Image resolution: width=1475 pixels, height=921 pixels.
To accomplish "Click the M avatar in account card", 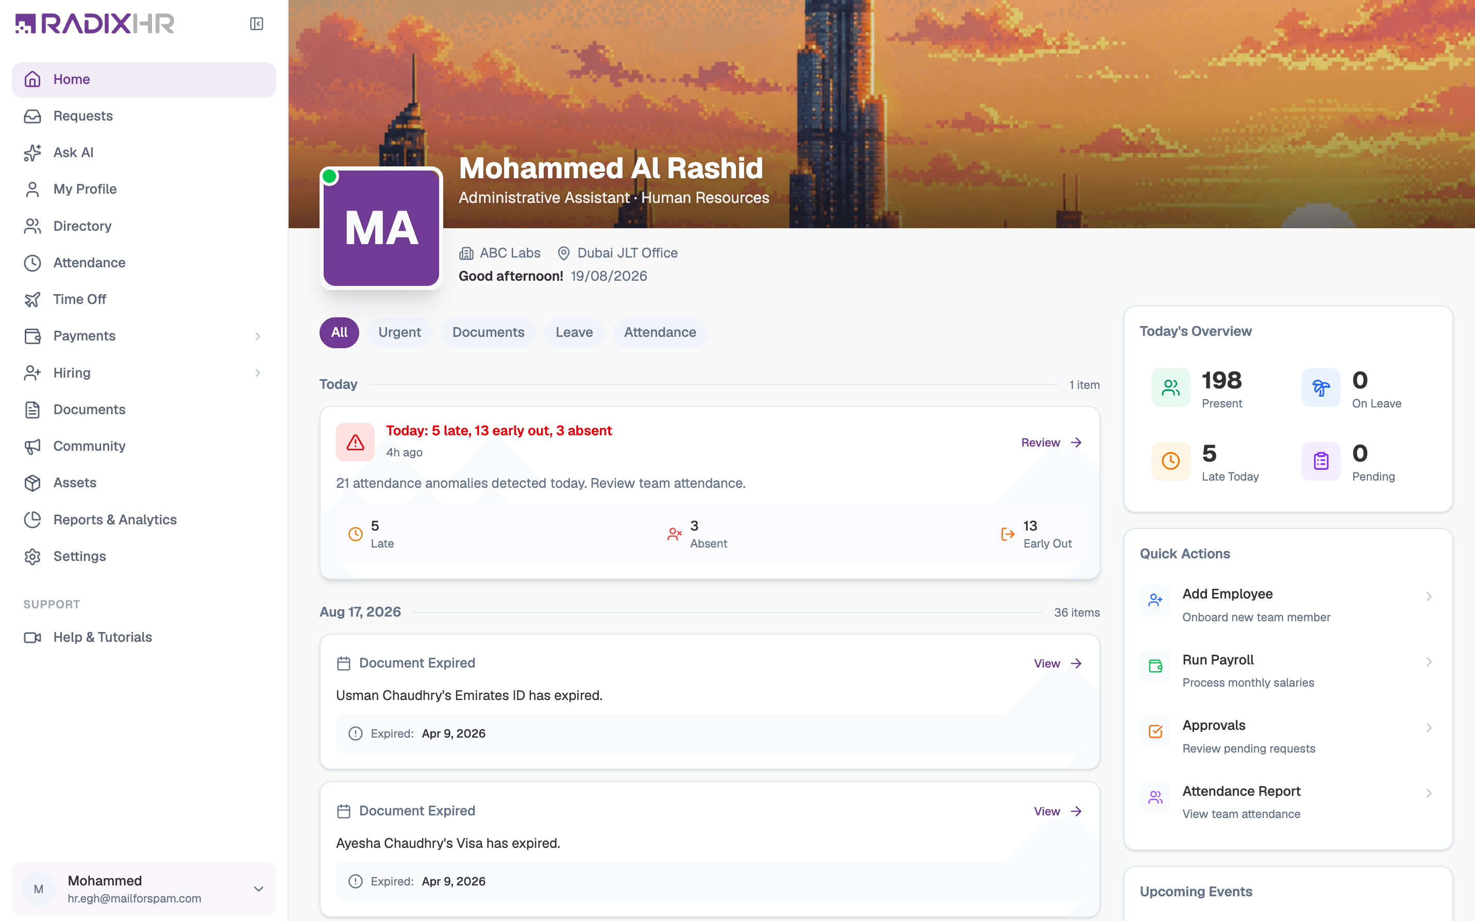I will tap(38, 889).
